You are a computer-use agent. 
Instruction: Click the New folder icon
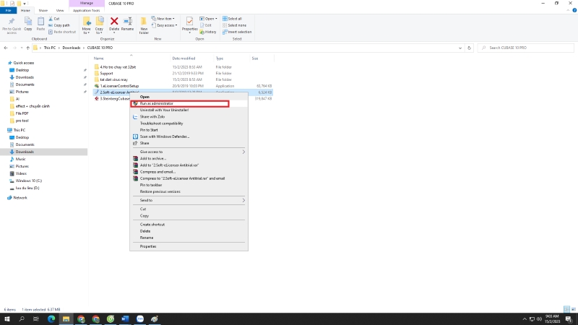coord(144,22)
